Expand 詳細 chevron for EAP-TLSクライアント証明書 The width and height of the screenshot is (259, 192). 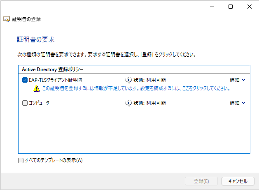[x=243, y=80]
